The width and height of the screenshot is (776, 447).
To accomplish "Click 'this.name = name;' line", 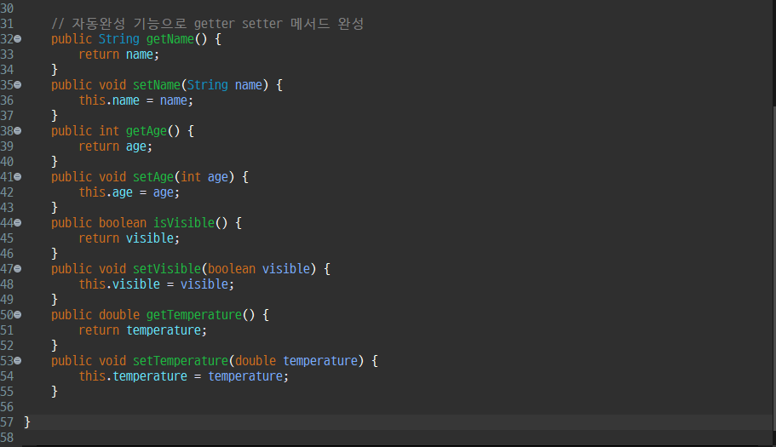I will [x=135, y=100].
